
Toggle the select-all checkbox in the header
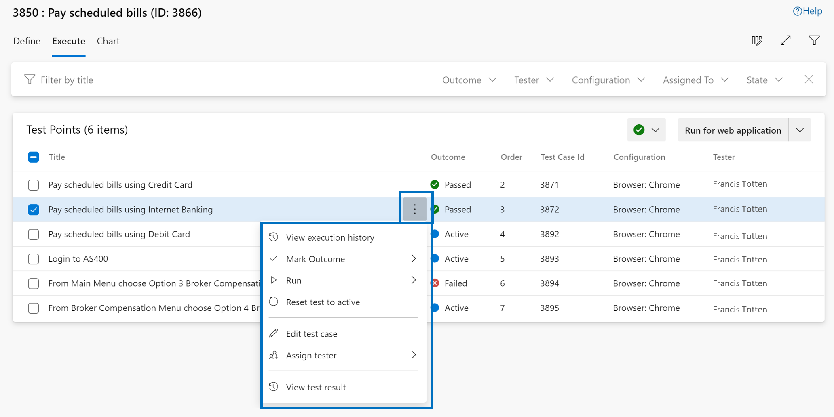pyautogui.click(x=34, y=157)
